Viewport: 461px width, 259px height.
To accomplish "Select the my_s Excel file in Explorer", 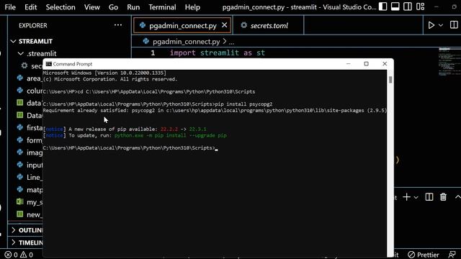I will pyautogui.click(x=30, y=202).
